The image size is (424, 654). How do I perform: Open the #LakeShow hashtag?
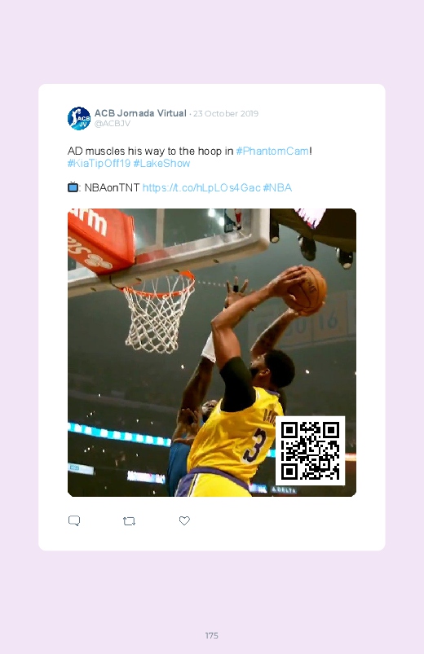tap(161, 163)
